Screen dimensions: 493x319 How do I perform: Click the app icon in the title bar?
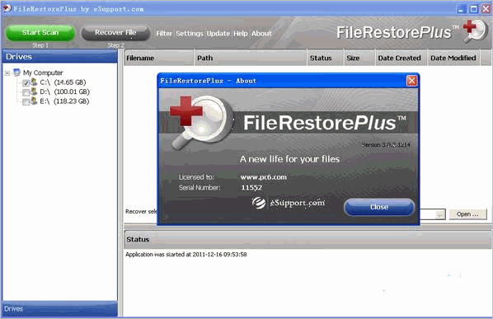click(x=7, y=8)
